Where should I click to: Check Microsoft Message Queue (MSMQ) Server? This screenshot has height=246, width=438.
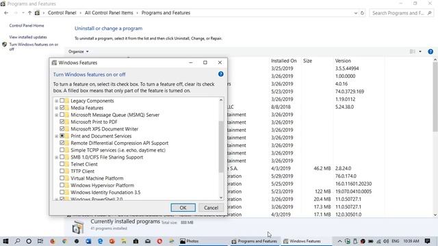point(62,115)
